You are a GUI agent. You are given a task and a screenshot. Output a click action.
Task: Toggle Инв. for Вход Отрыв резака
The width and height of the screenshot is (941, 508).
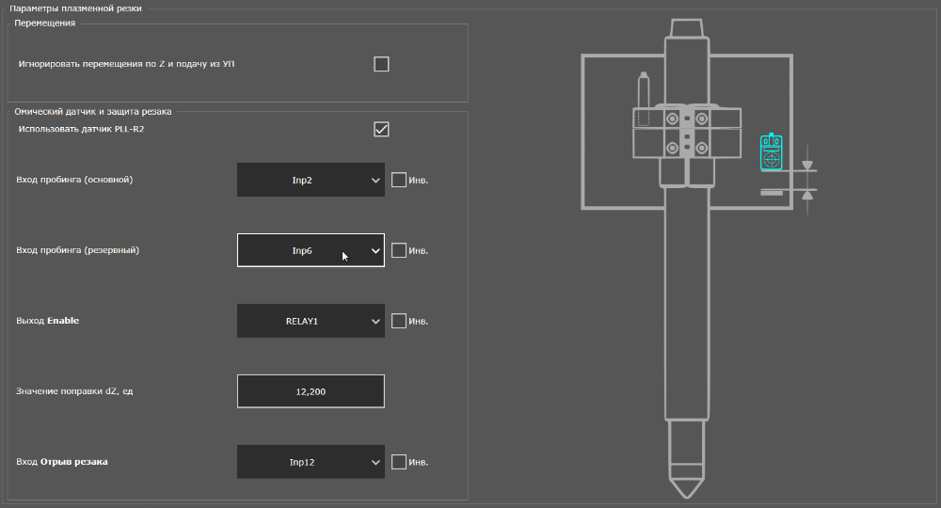click(398, 462)
